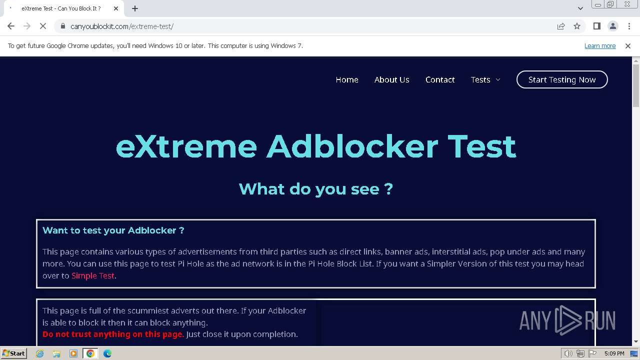Viewport: 640px width, 360px height.
Task: Open the Home menu item
Action: tap(347, 79)
